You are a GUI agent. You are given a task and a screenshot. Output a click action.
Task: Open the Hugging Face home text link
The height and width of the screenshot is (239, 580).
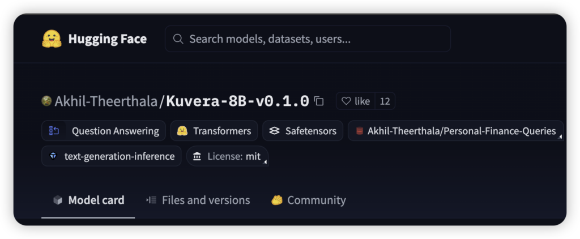tap(107, 39)
